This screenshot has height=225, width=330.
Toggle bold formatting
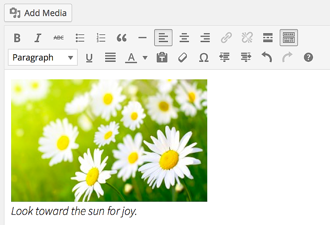tap(17, 38)
